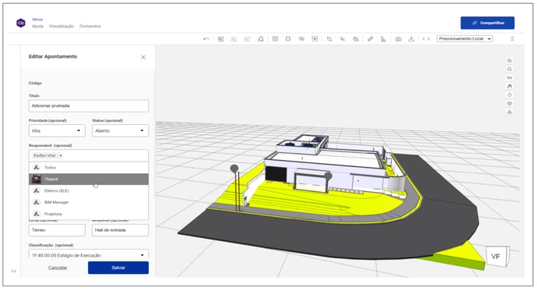Click the Título field with Adicionar prumada

point(89,106)
